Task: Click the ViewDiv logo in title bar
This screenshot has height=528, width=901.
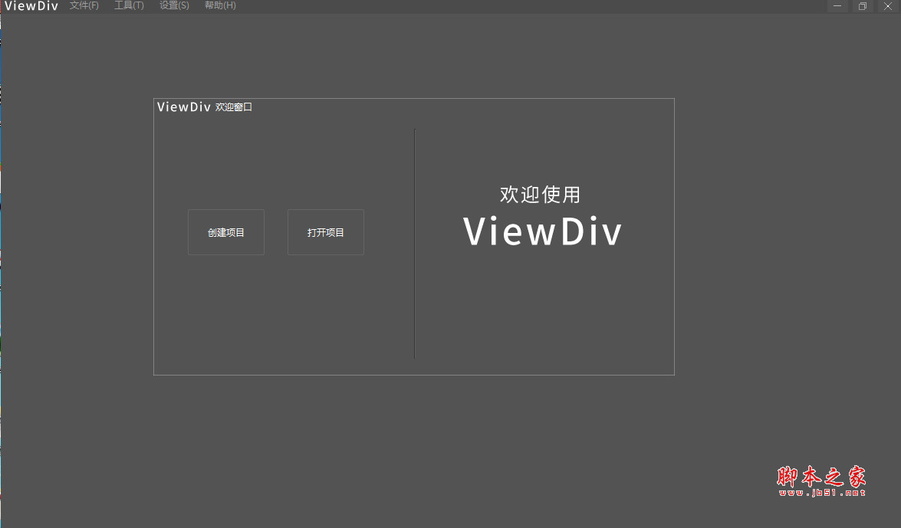Action: click(x=31, y=5)
